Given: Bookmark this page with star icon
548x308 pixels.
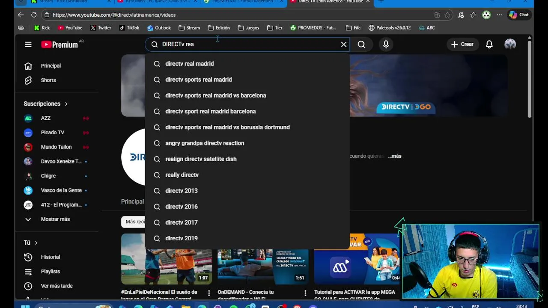Looking at the screenshot, I should [x=447, y=15].
